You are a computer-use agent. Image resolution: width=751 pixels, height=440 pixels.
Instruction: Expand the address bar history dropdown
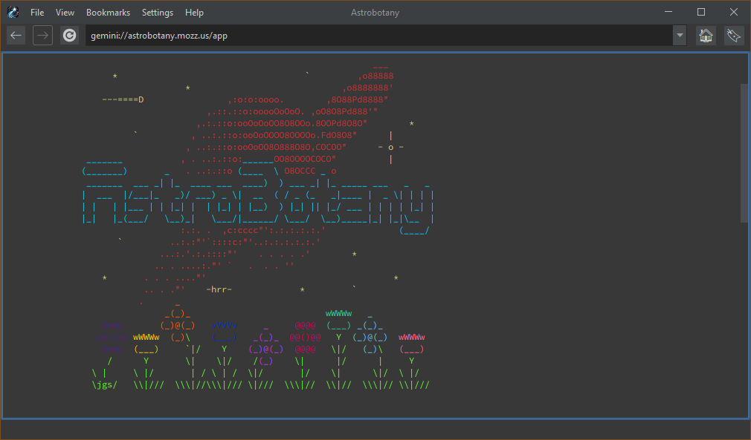tap(680, 36)
